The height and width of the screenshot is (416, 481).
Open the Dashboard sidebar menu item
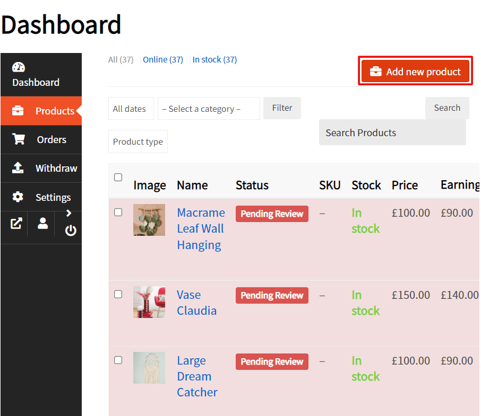point(41,75)
